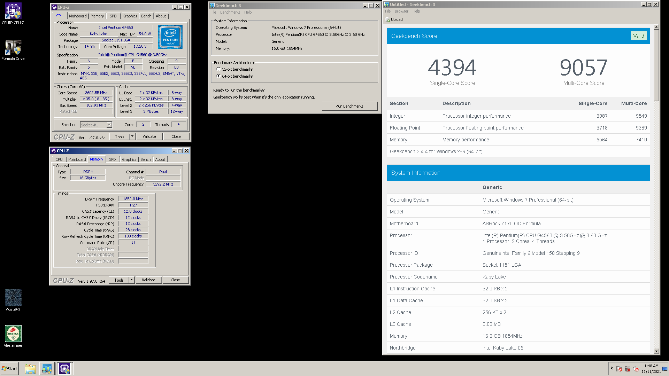This screenshot has height=376, width=669.
Task: Click the Core Speed value 3602.55 MHz
Action: (x=96, y=93)
